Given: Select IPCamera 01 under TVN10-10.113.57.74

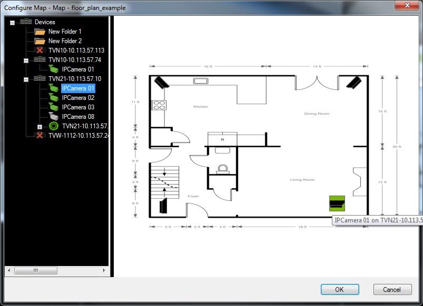Looking at the screenshot, I should (x=78, y=69).
